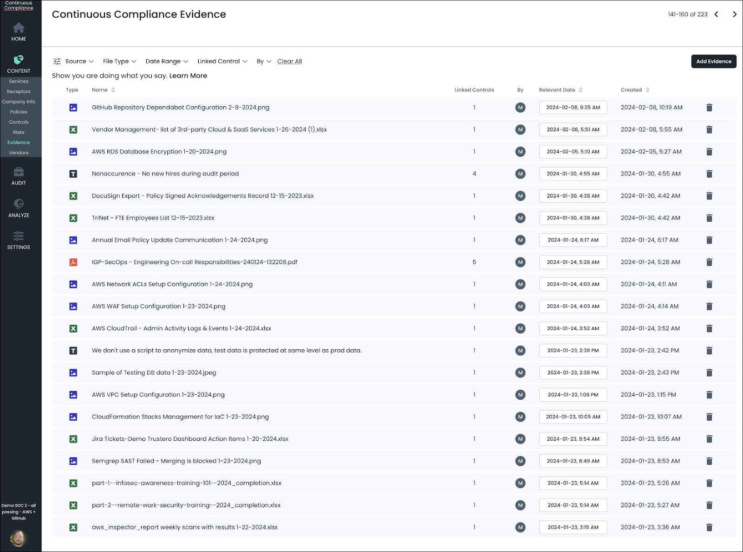
Task: Follow the Learn More link
Action: pos(188,76)
